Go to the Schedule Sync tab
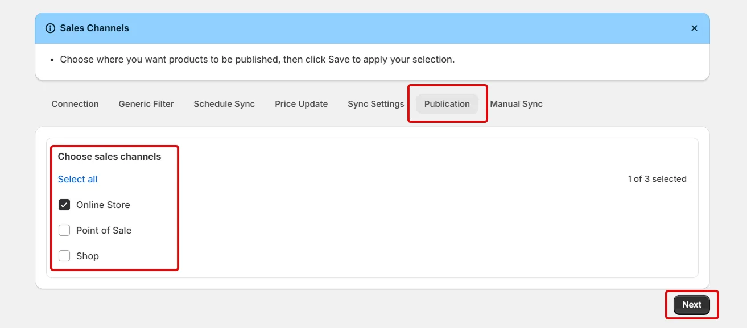Image resolution: width=747 pixels, height=328 pixels. point(224,104)
